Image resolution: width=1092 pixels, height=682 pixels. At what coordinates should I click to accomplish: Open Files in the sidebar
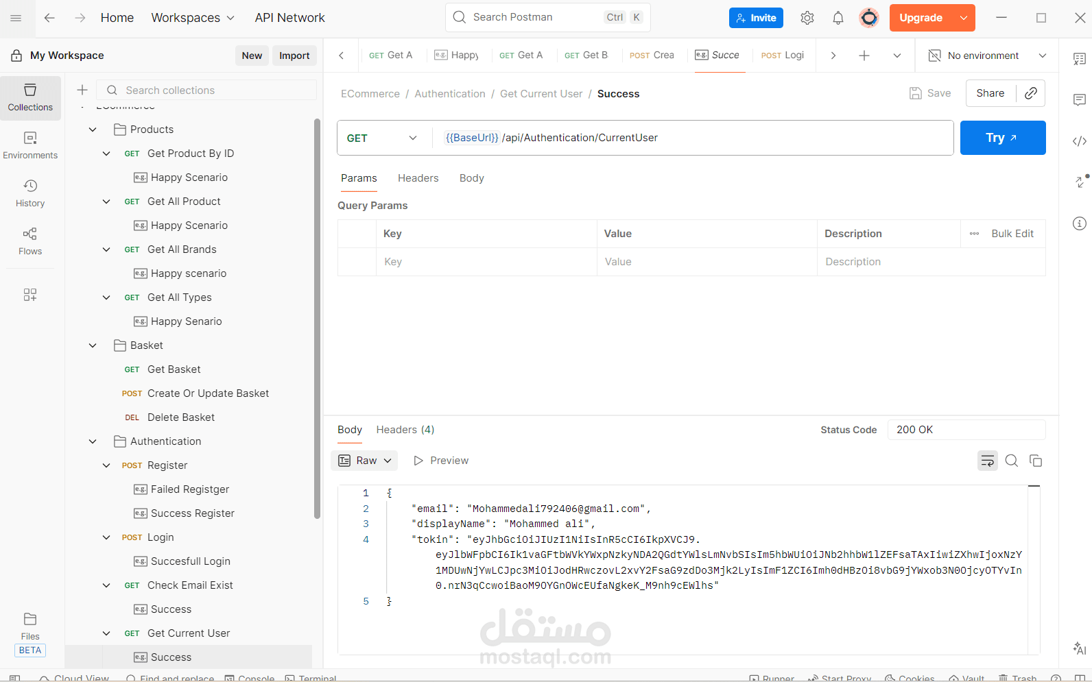30,626
